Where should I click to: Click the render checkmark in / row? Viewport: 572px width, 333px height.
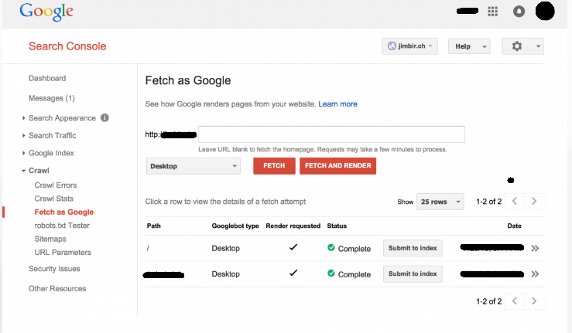[293, 247]
